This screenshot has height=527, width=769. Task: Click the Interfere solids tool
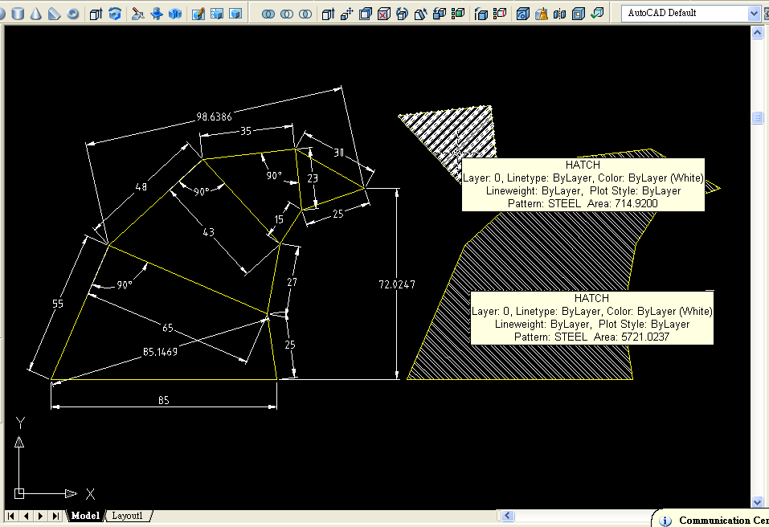coord(175,13)
